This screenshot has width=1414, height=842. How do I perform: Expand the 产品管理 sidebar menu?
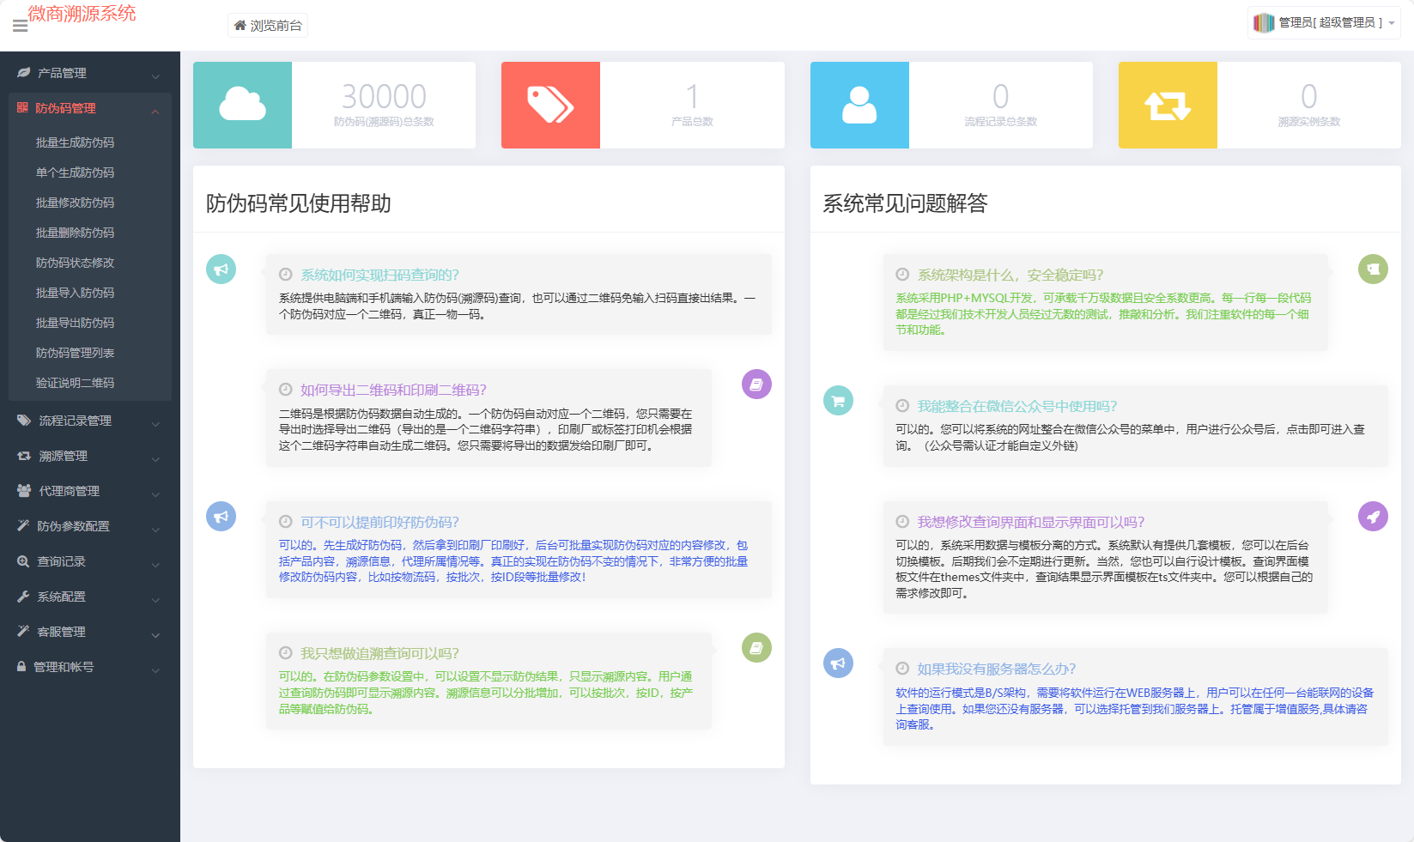(89, 73)
